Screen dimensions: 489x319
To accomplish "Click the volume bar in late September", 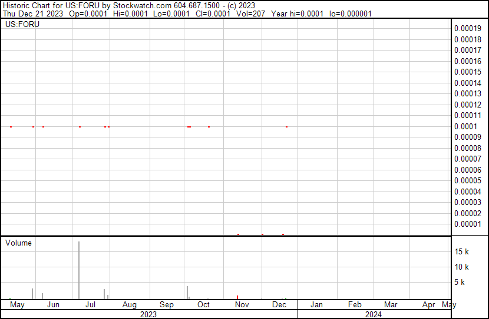I will [x=187, y=292].
